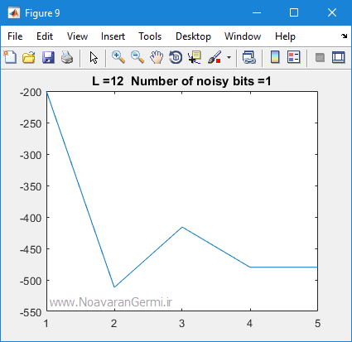Click the y-axis label -550
Viewport: 352px width, 342px height.
pos(31,312)
